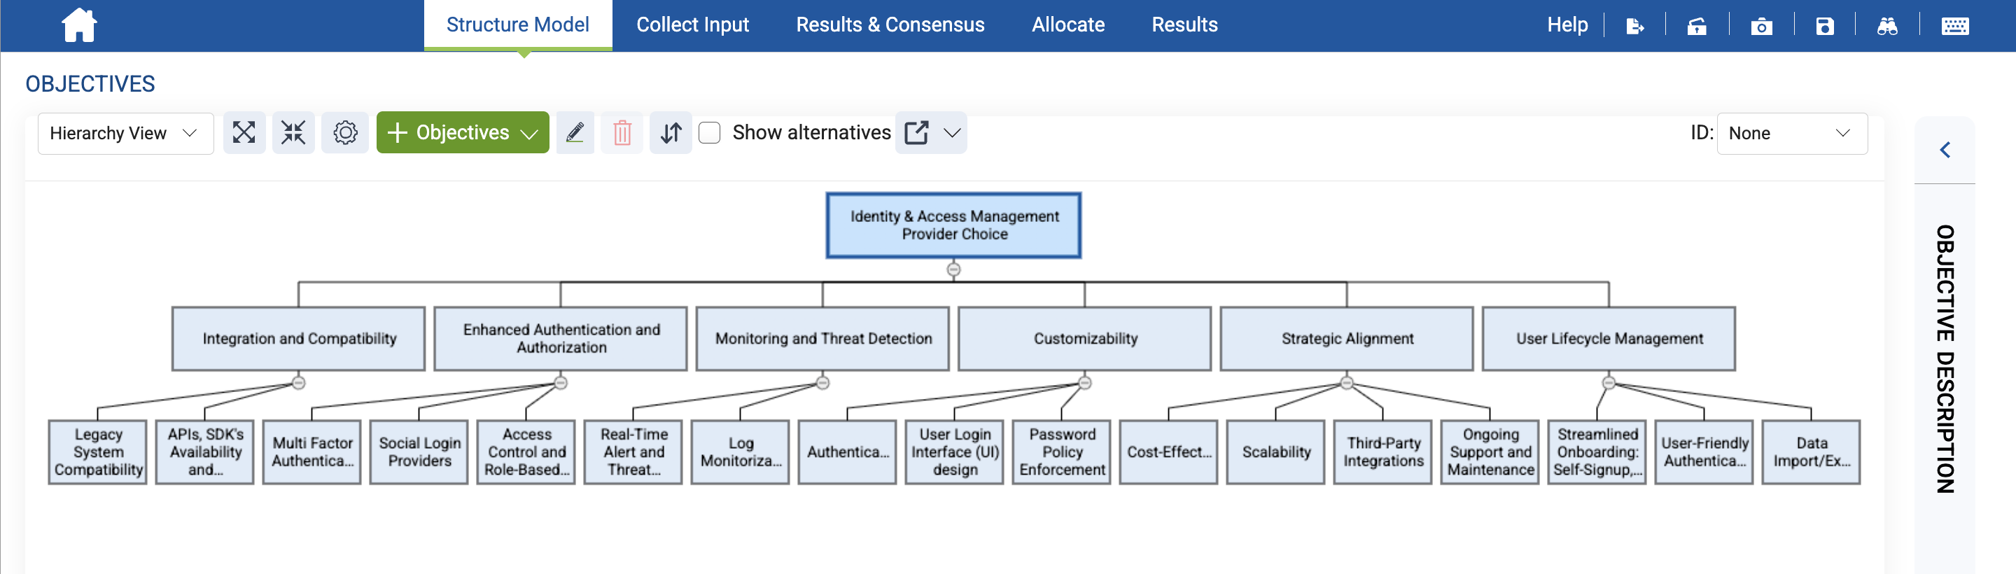Select Streamlined Onboarding: Self-Signup node

pyautogui.click(x=1597, y=451)
